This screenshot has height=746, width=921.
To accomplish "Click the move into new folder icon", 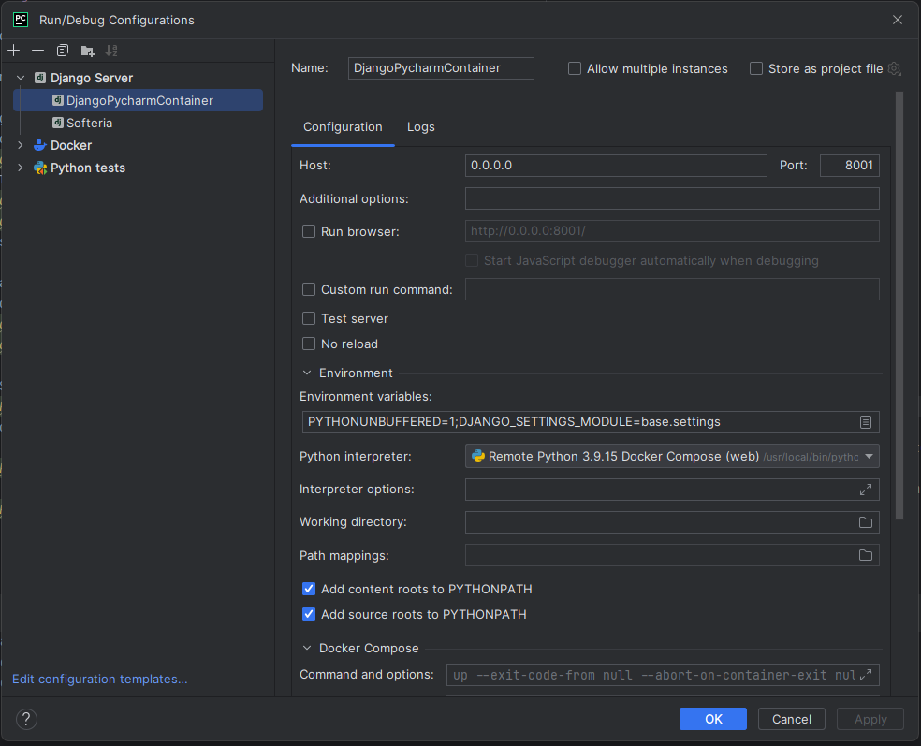I will [x=87, y=51].
